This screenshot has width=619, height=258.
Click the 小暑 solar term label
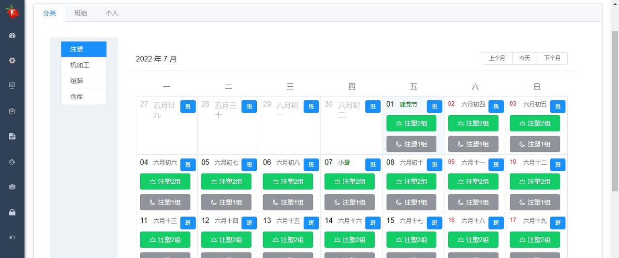pyautogui.click(x=344, y=163)
